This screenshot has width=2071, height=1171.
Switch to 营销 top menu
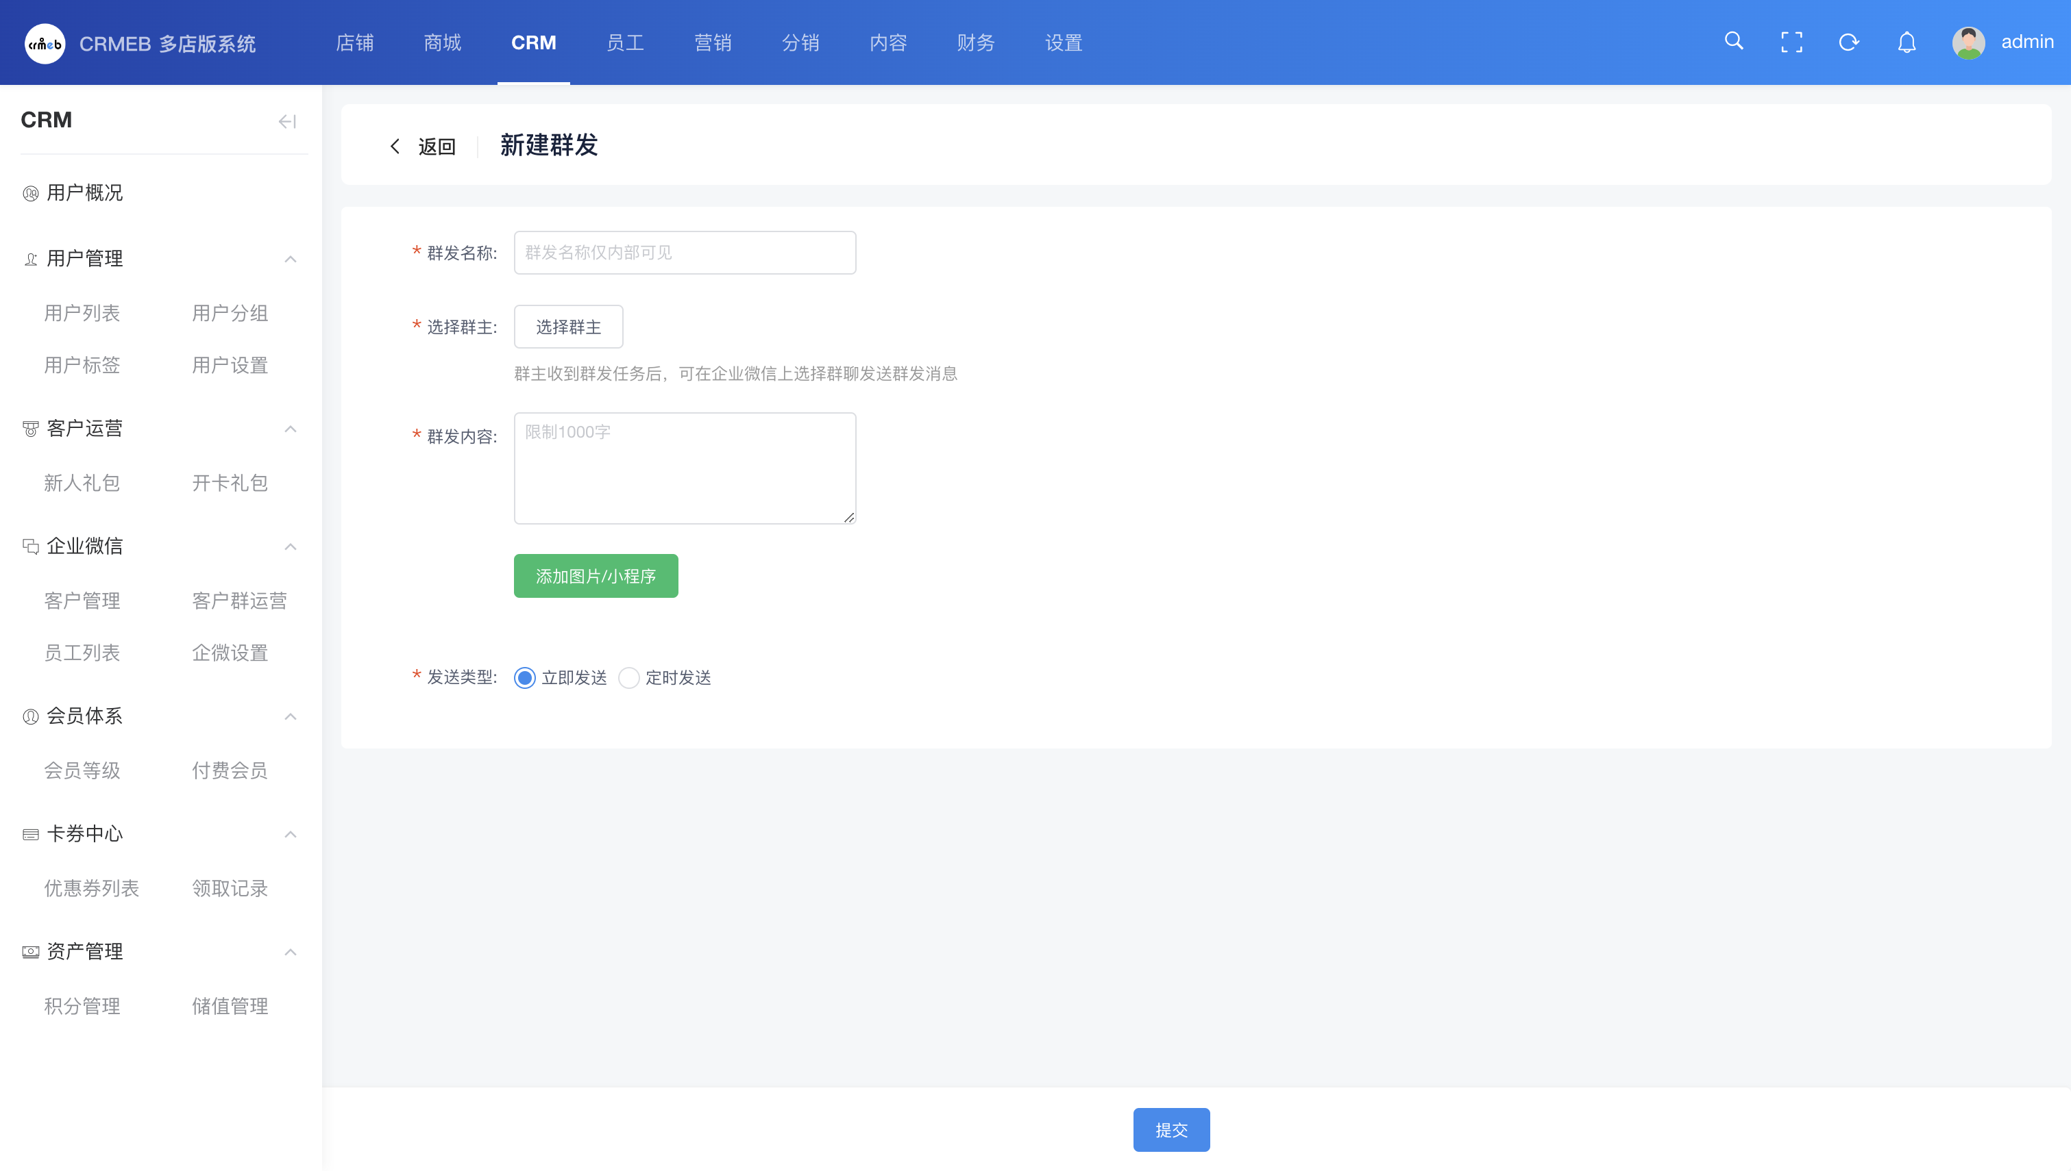pos(713,42)
